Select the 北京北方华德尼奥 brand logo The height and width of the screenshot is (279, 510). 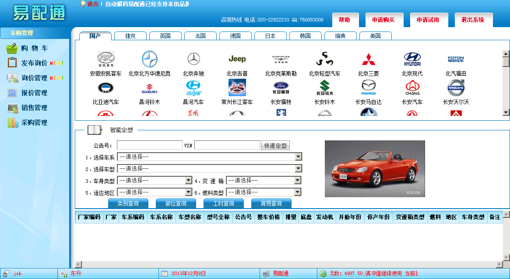tap(150, 59)
